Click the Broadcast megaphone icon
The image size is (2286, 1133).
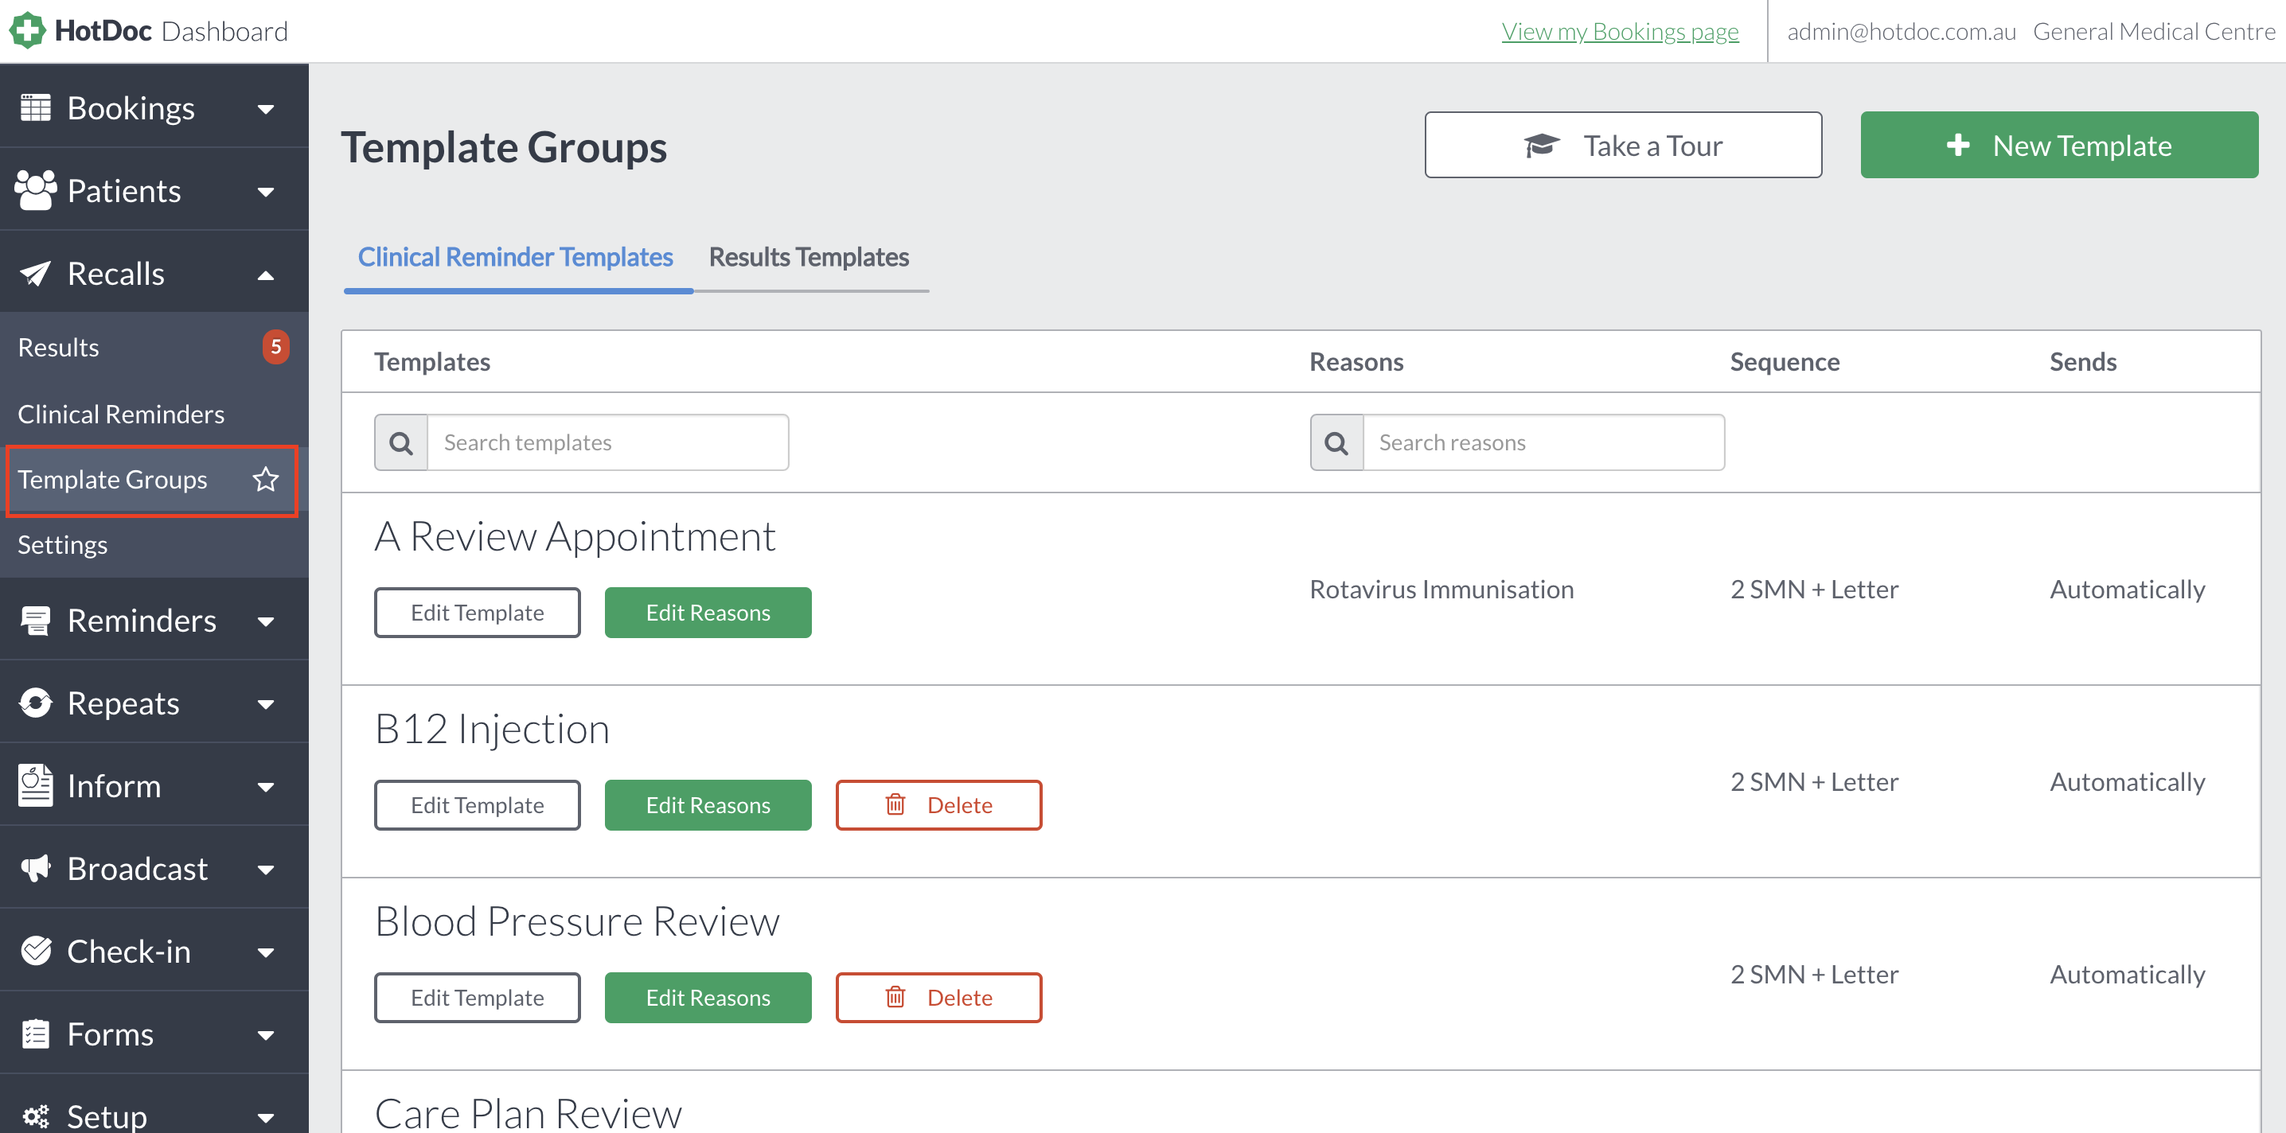[36, 868]
